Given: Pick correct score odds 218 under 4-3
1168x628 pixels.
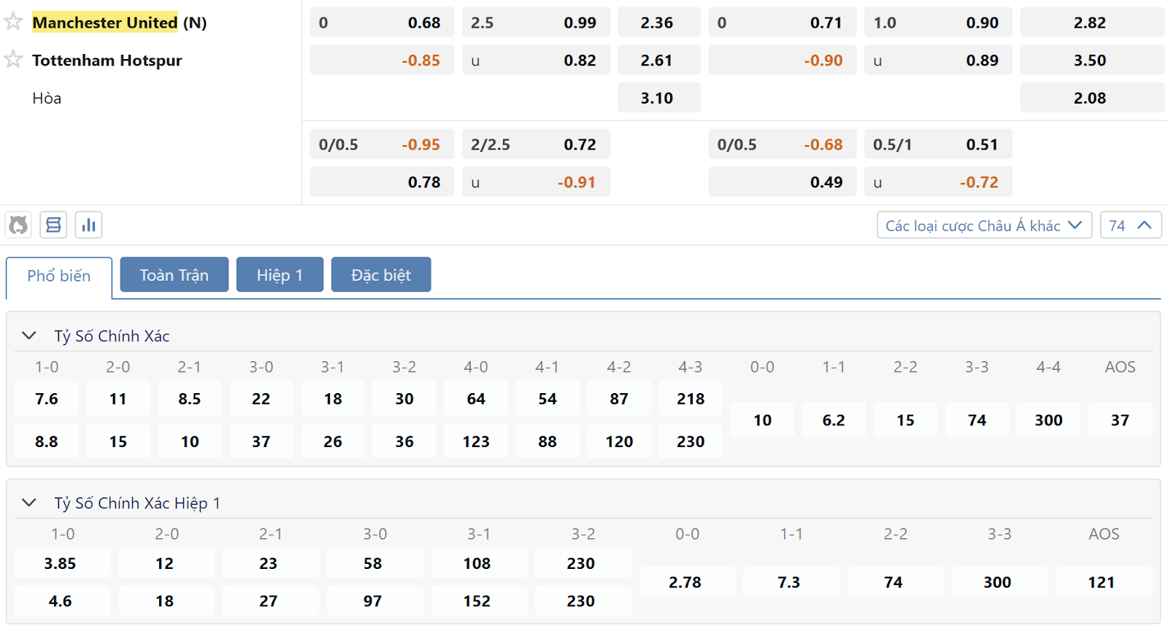Looking at the screenshot, I should [691, 399].
